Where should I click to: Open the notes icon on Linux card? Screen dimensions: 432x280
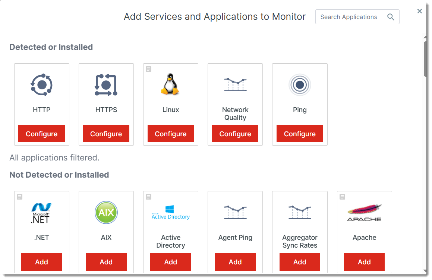149,69
